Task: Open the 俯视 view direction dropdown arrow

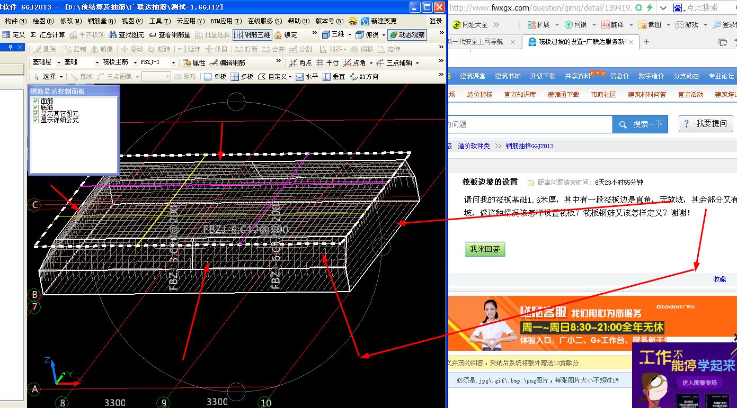Action: tap(384, 34)
